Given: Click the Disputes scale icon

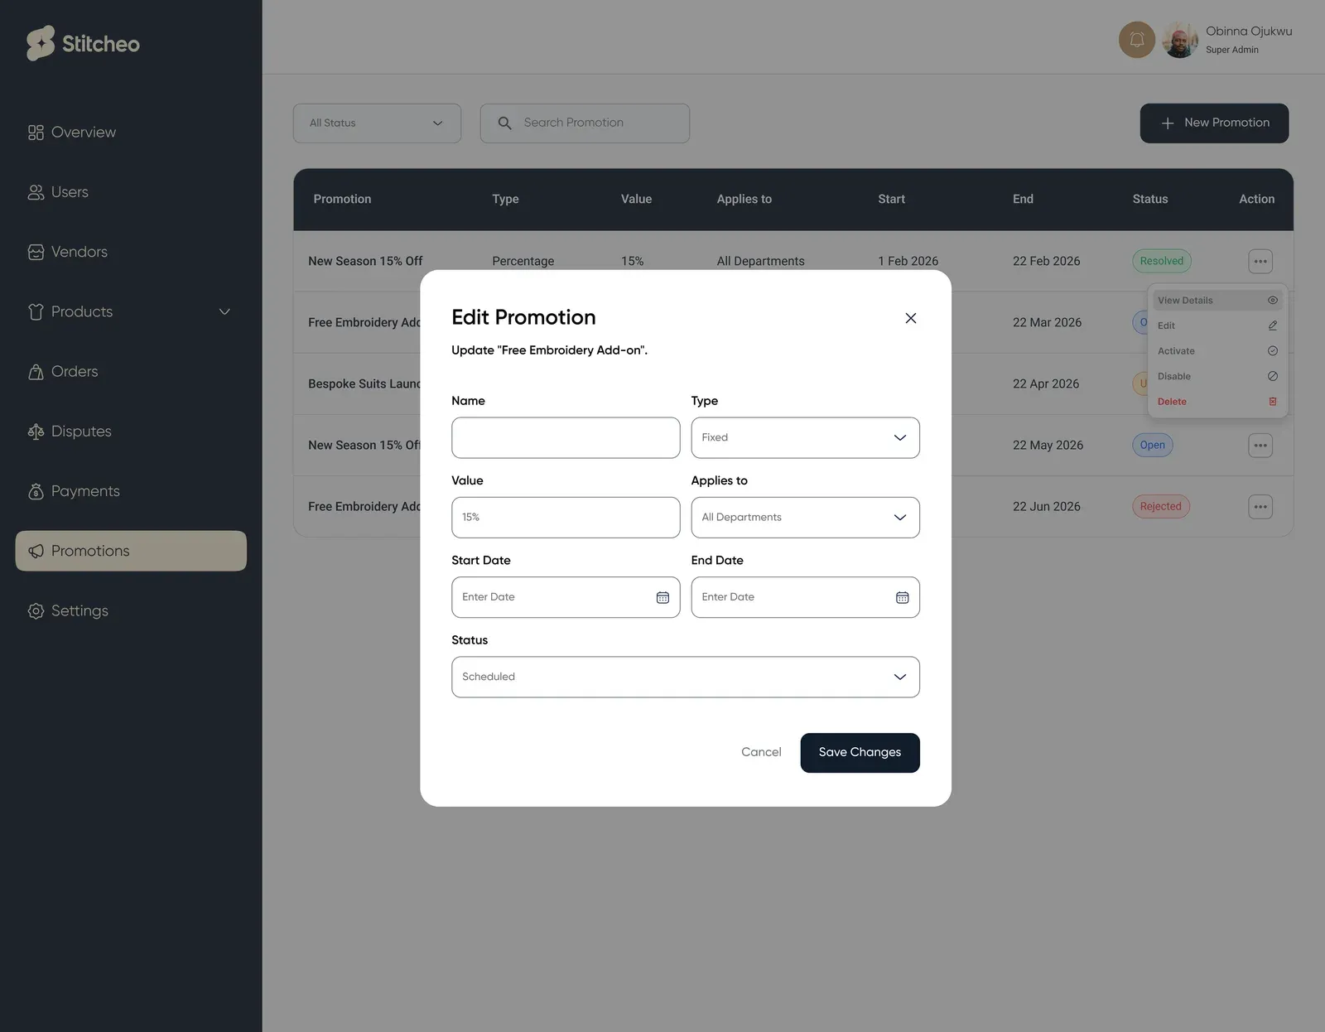Looking at the screenshot, I should (x=36, y=432).
